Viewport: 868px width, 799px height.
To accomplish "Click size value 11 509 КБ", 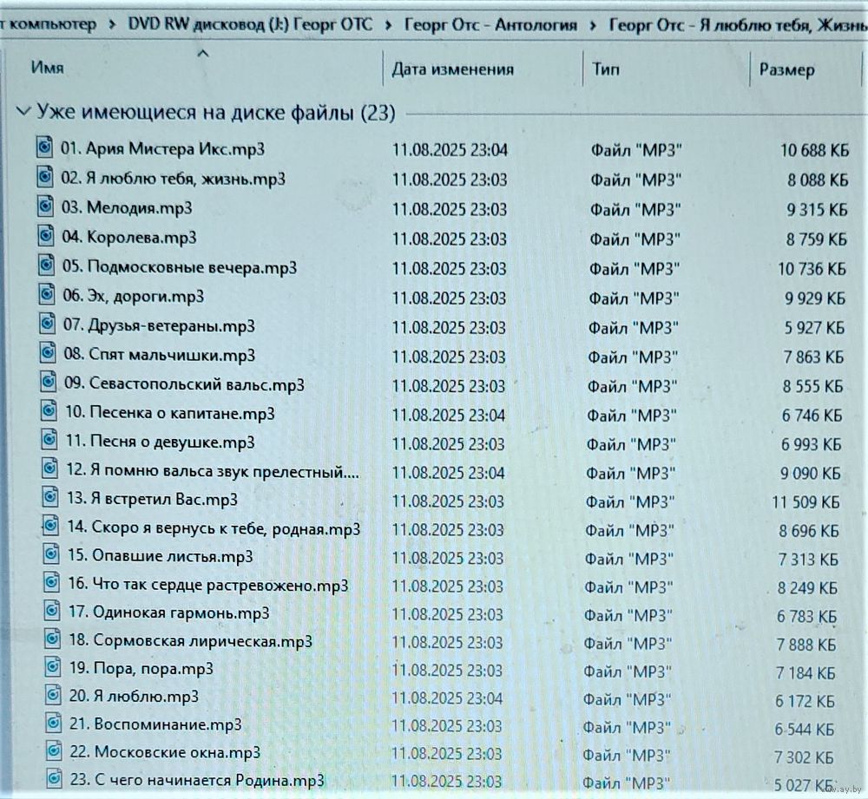I will click(806, 501).
